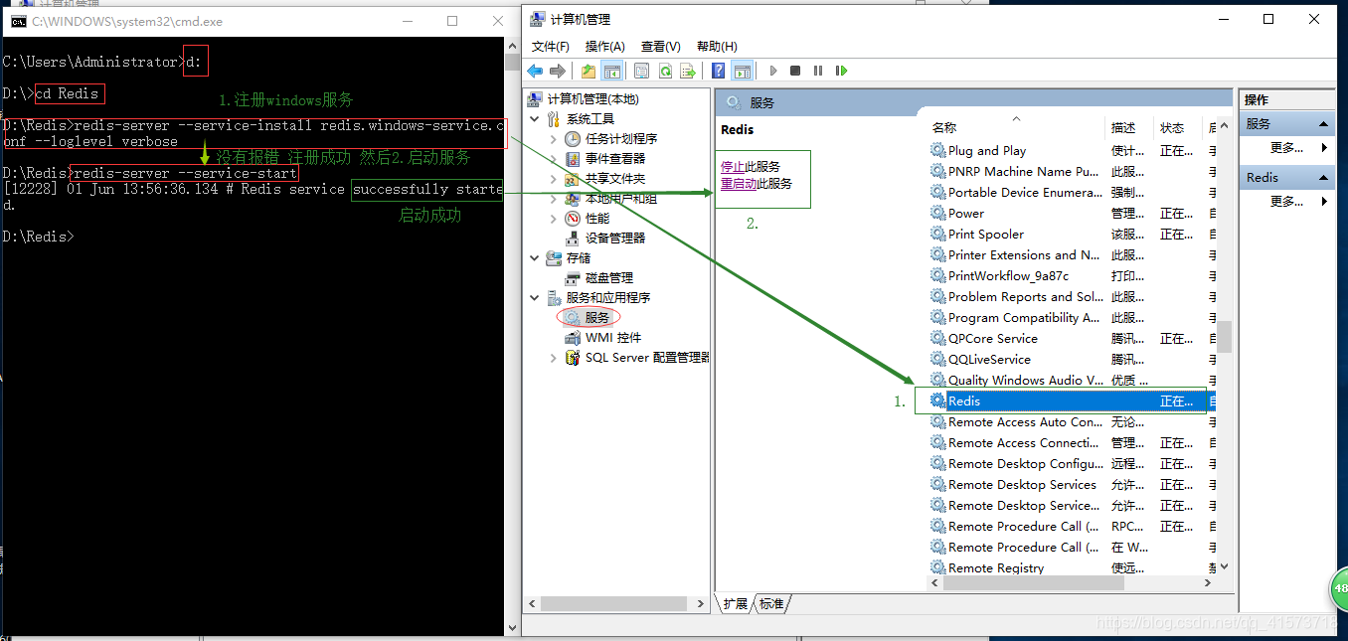Collapse the 服务 section in actions pane
The image size is (1348, 641).
coord(1324,124)
